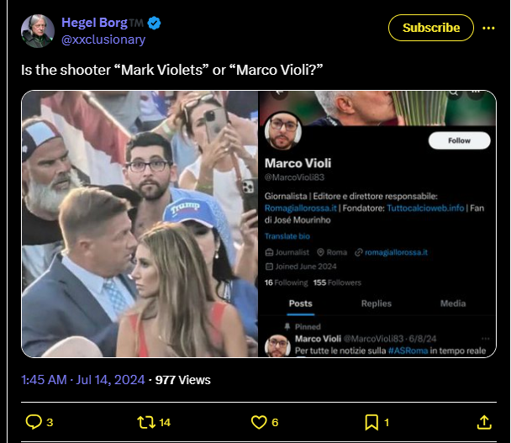Open the crowd photo on the left
This screenshot has width=511, height=443.
point(139,224)
